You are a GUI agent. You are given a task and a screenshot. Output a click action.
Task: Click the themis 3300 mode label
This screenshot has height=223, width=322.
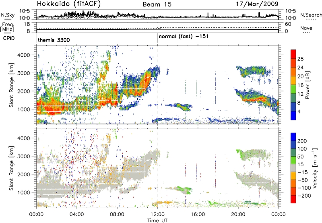pos(54,40)
